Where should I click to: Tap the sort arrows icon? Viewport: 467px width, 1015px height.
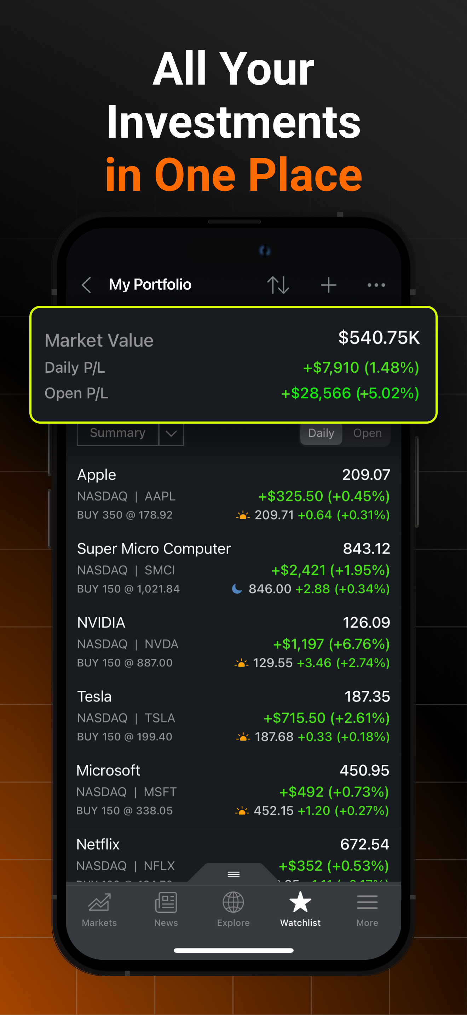(278, 285)
